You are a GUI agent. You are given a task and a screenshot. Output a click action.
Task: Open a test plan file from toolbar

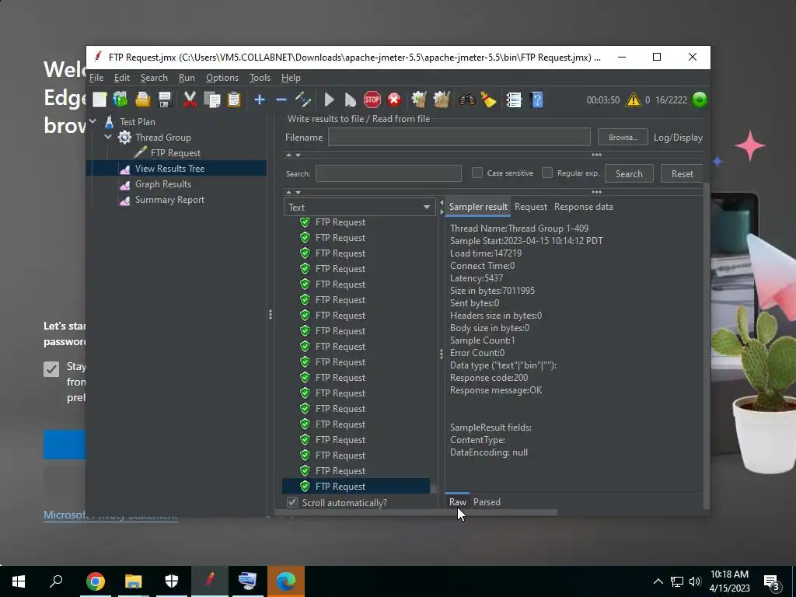click(x=143, y=99)
